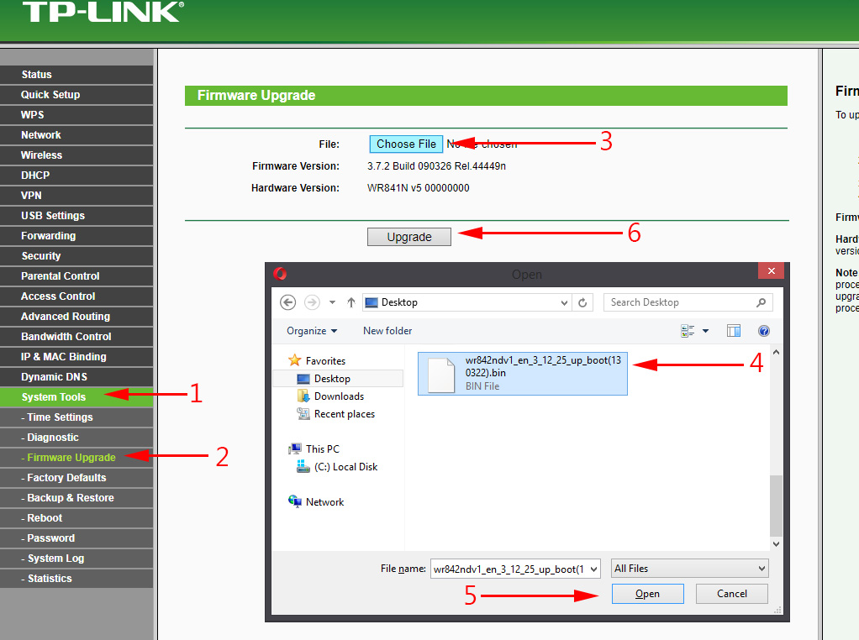Click the Opera logo in title bar

pos(280,273)
